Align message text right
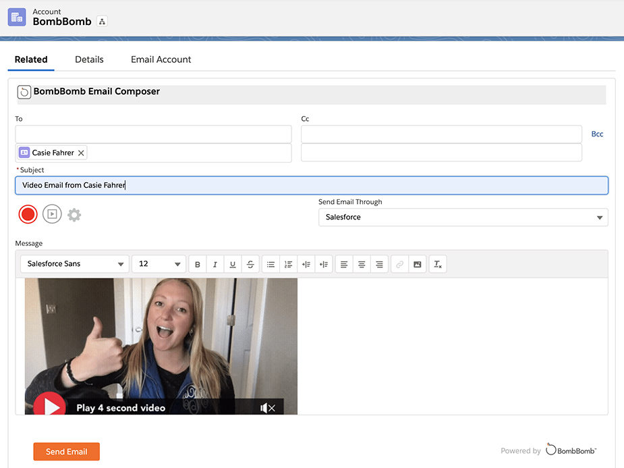The height and width of the screenshot is (468, 624). point(379,264)
